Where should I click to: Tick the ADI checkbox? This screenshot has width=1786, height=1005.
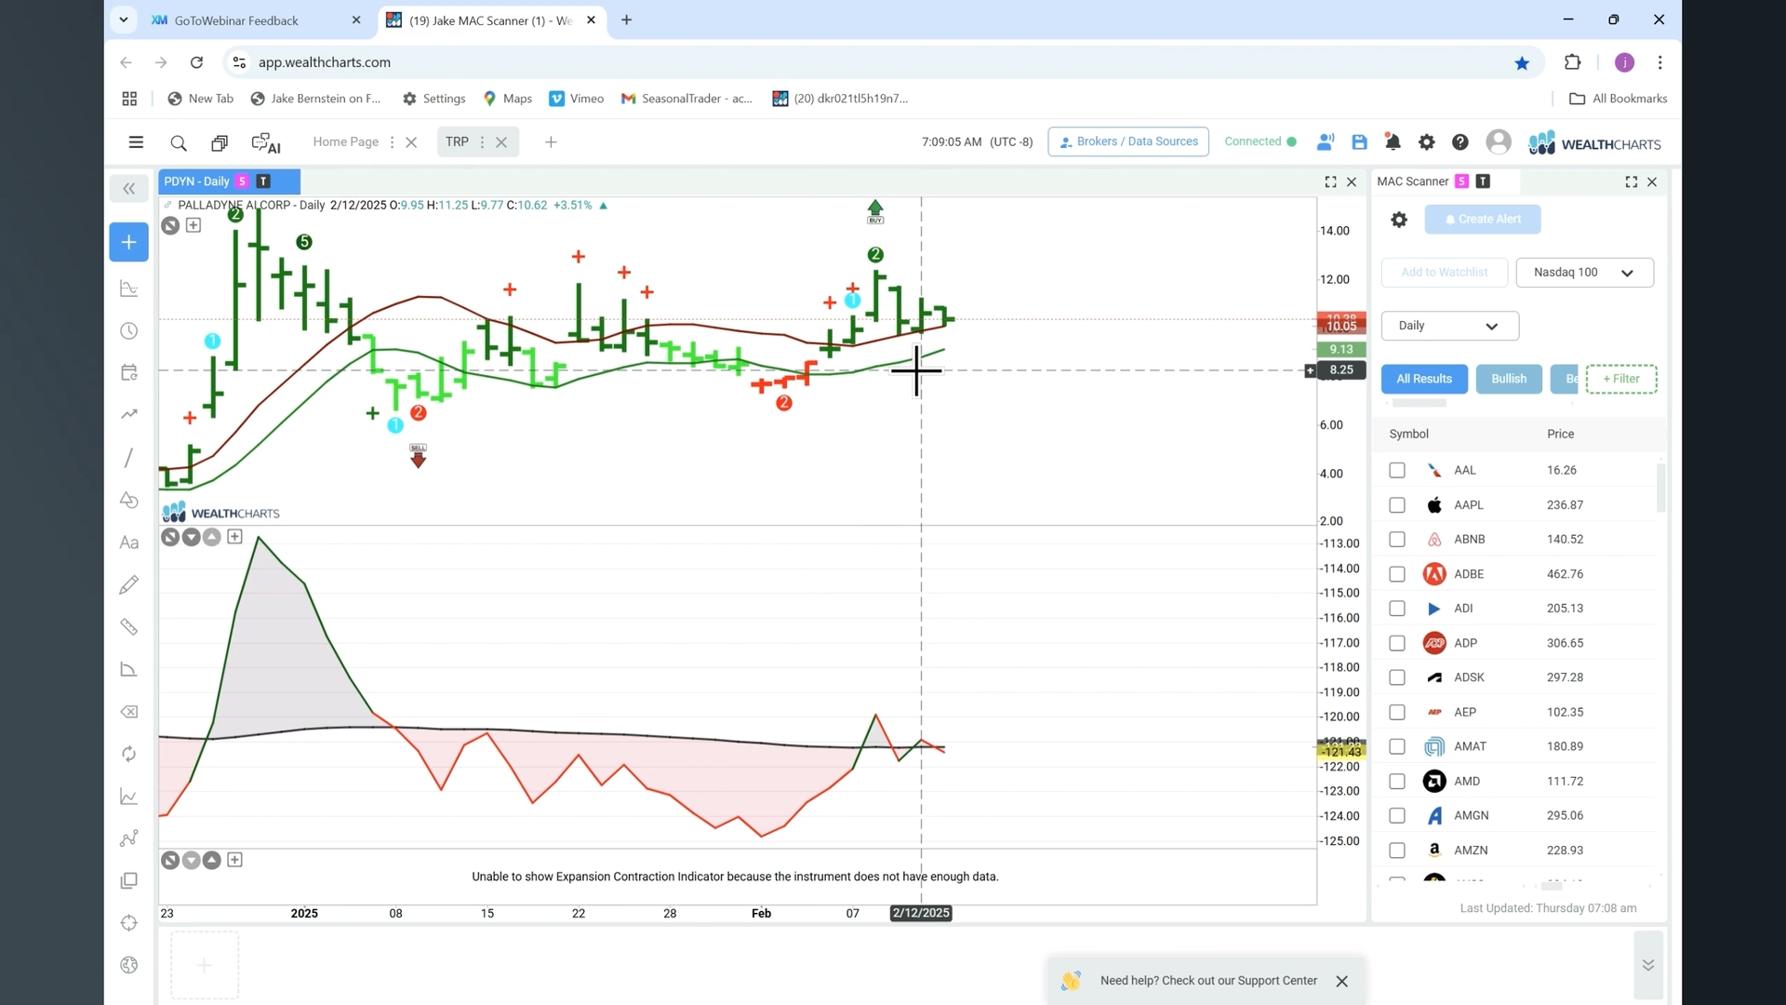tap(1397, 609)
